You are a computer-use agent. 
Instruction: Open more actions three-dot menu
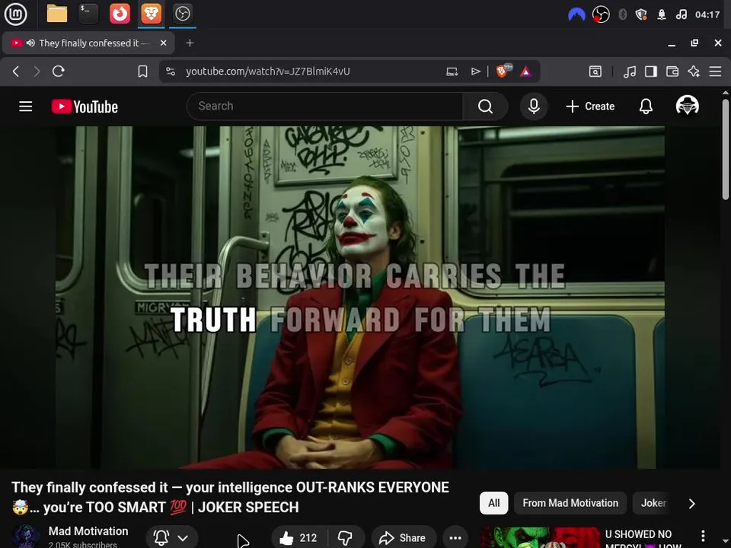[x=455, y=538]
